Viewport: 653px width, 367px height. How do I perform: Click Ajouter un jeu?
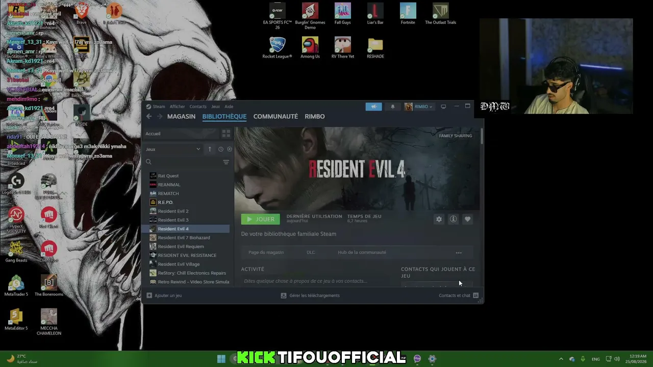(164, 296)
